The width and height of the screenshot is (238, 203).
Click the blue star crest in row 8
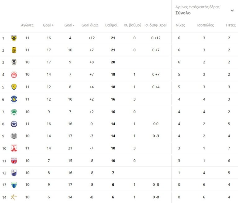[14, 124]
